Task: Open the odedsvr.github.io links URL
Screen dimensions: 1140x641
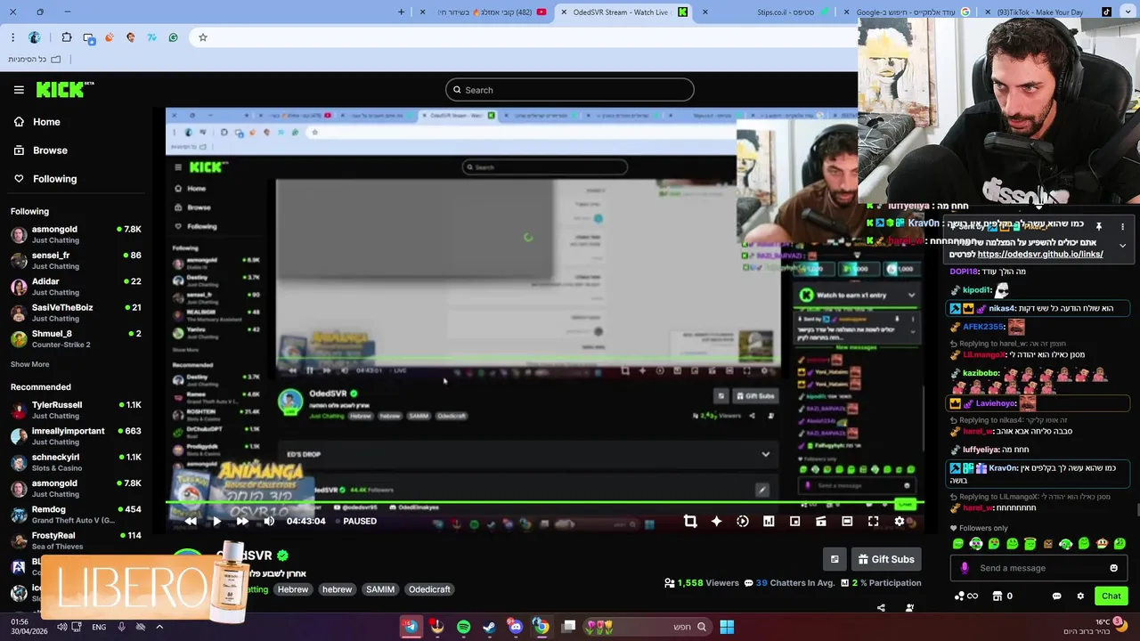Action: pyautogui.click(x=1039, y=254)
